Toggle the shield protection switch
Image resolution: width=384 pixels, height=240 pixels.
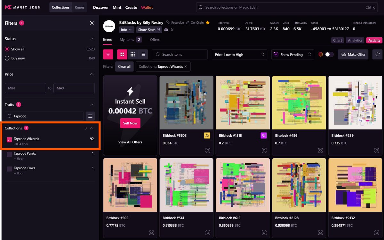tap(329, 54)
